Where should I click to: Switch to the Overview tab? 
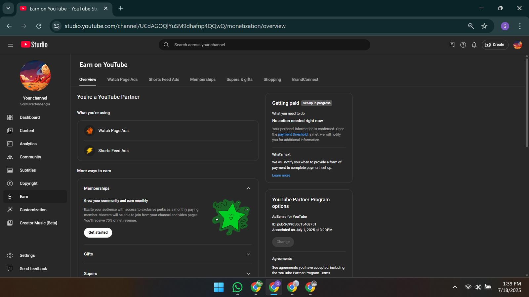(x=88, y=80)
